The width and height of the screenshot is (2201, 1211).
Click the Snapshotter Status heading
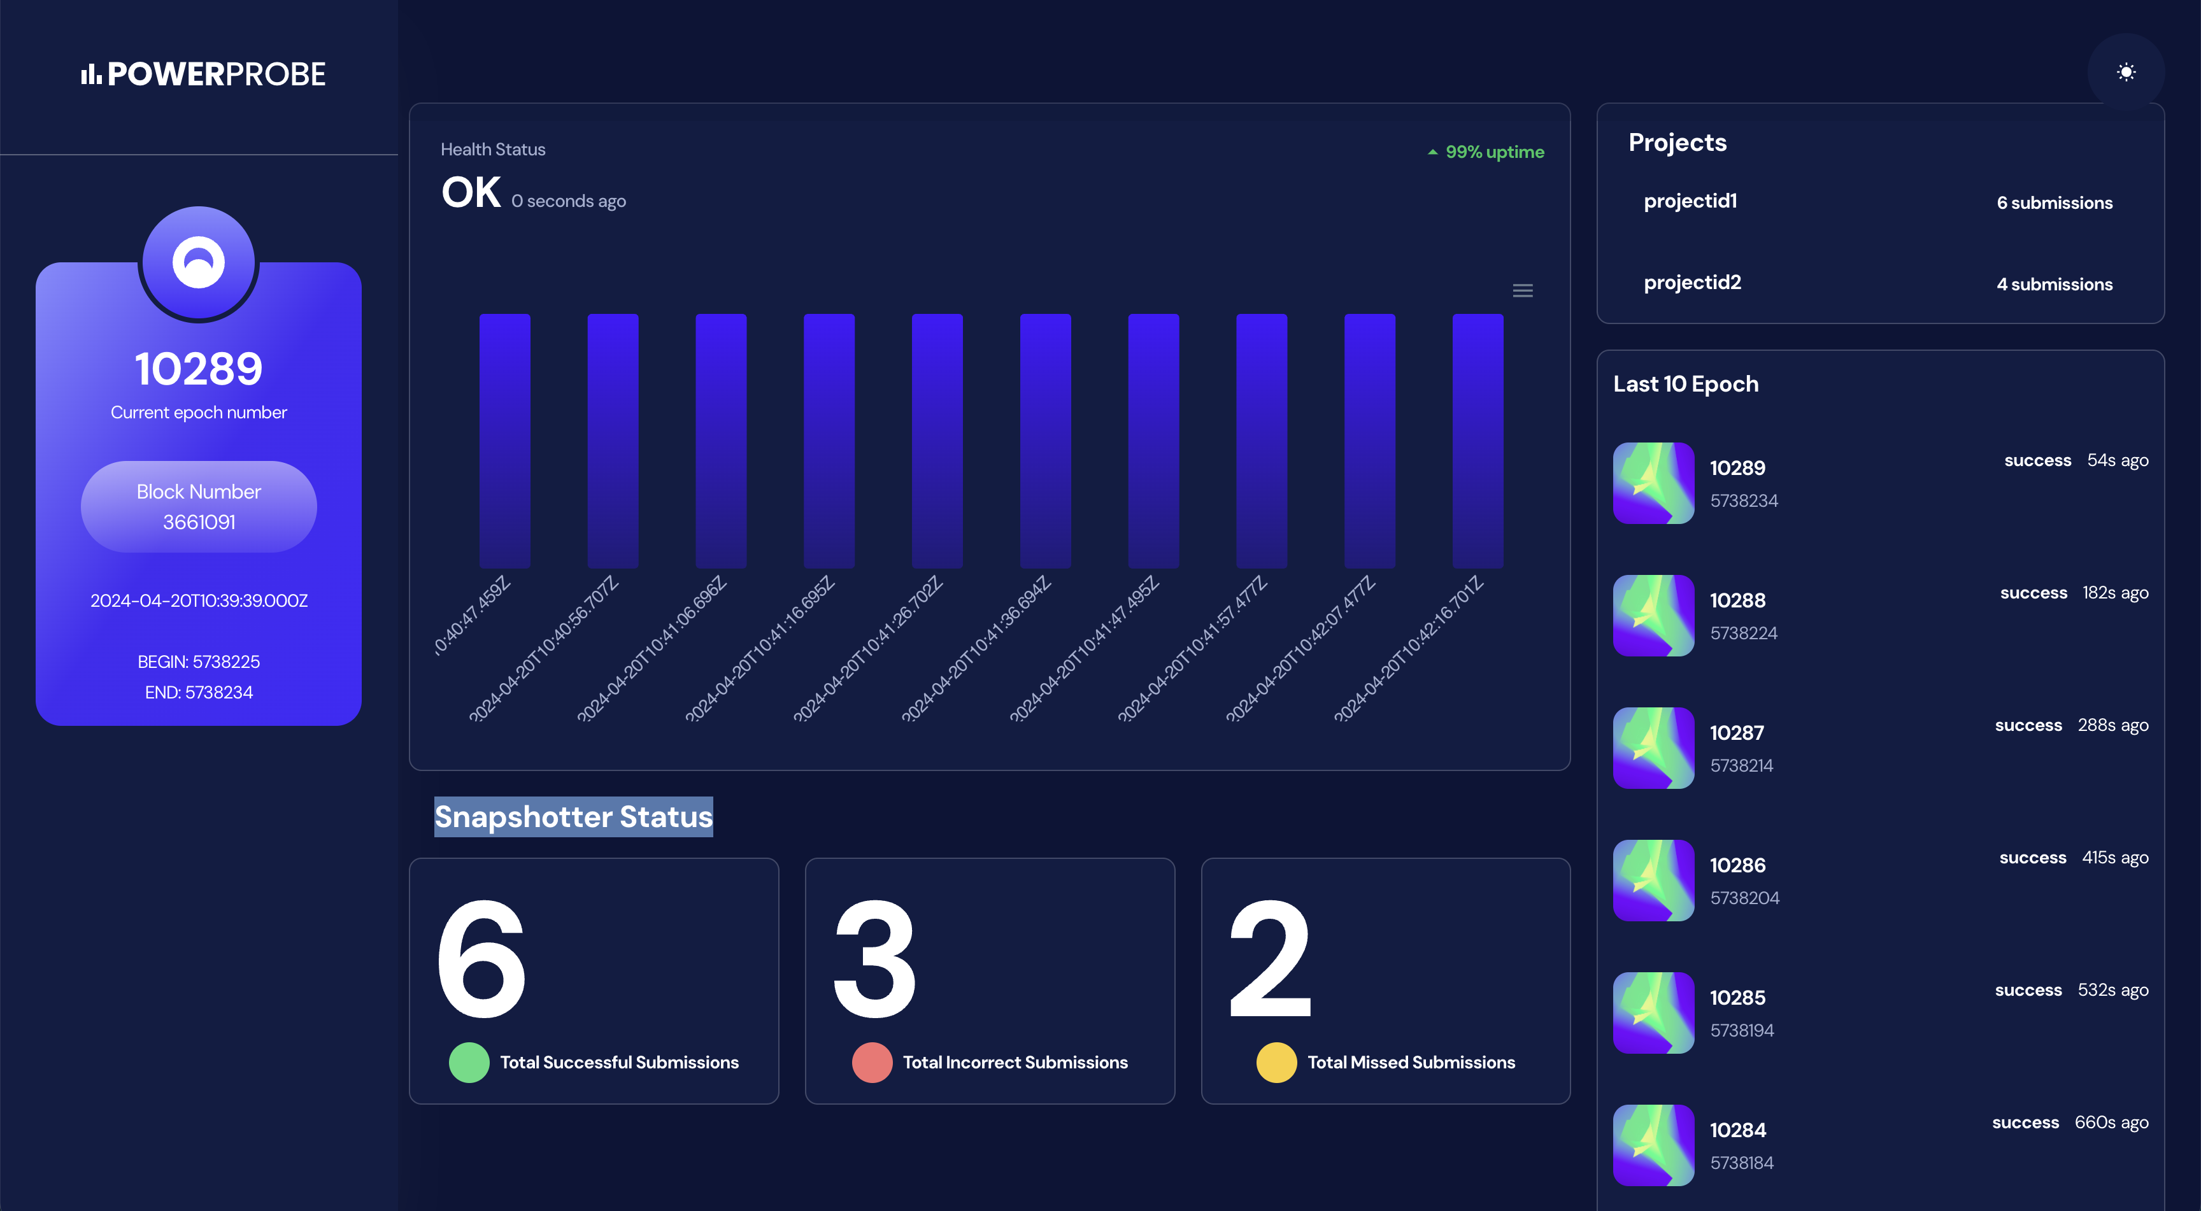(573, 816)
